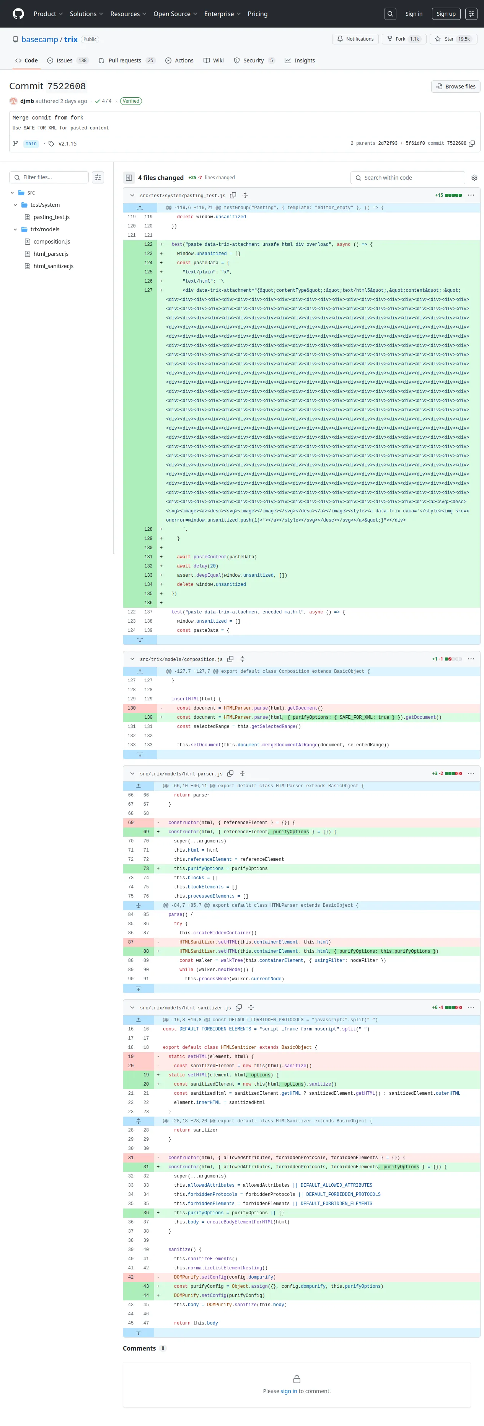Select pasting_test.js in file tree
Image resolution: width=484 pixels, height=1426 pixels.
pos(51,217)
